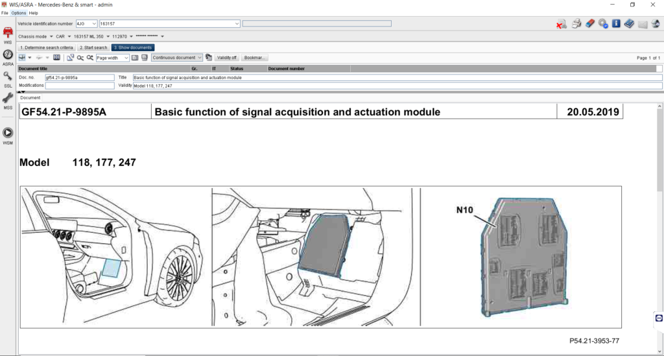Click the blue grid overview icon

[x=56, y=58]
